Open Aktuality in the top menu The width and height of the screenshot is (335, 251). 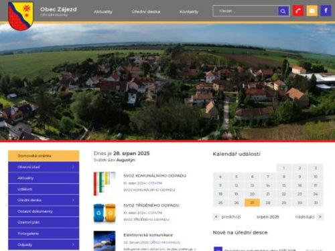103,11
